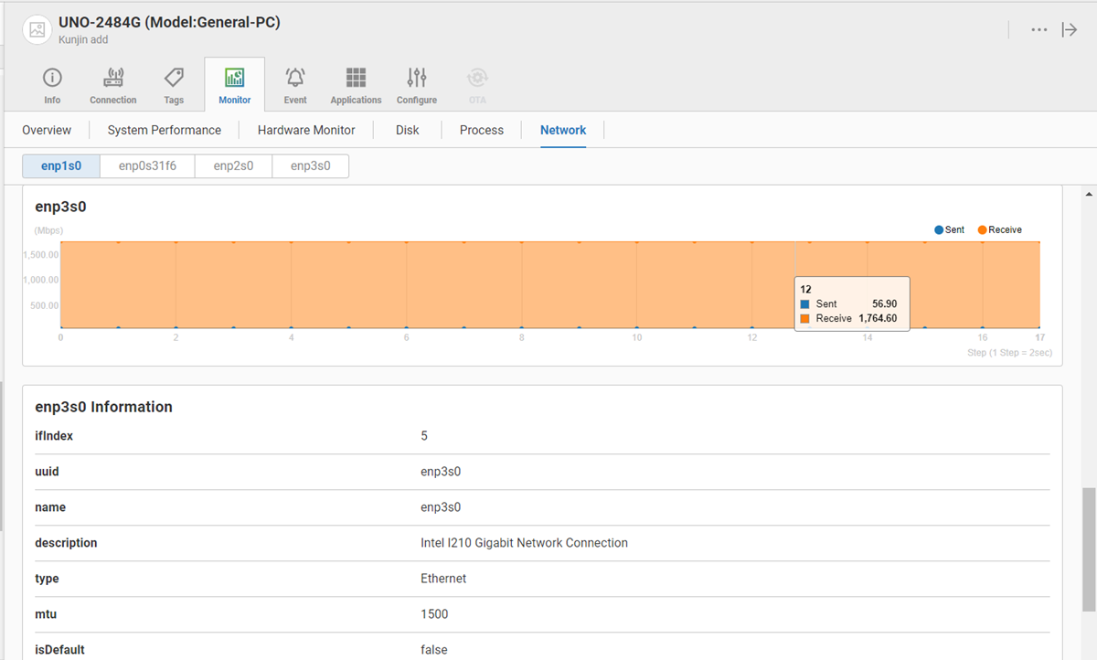Open the Applications grid icon
The image size is (1097, 660).
pyautogui.click(x=356, y=78)
